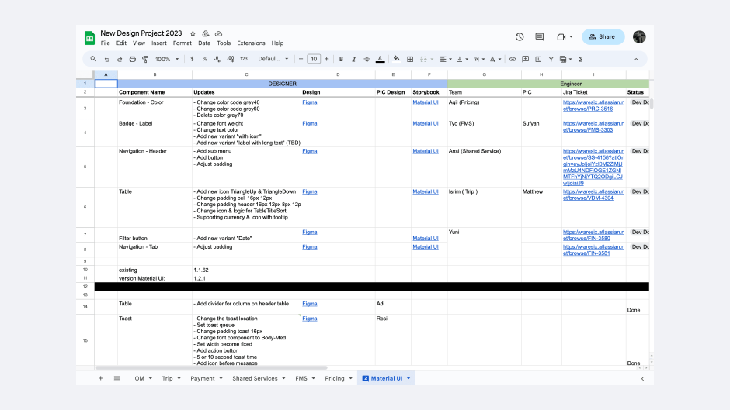The image size is (730, 410).
Task: Open the account profile avatar
Action: click(x=639, y=36)
